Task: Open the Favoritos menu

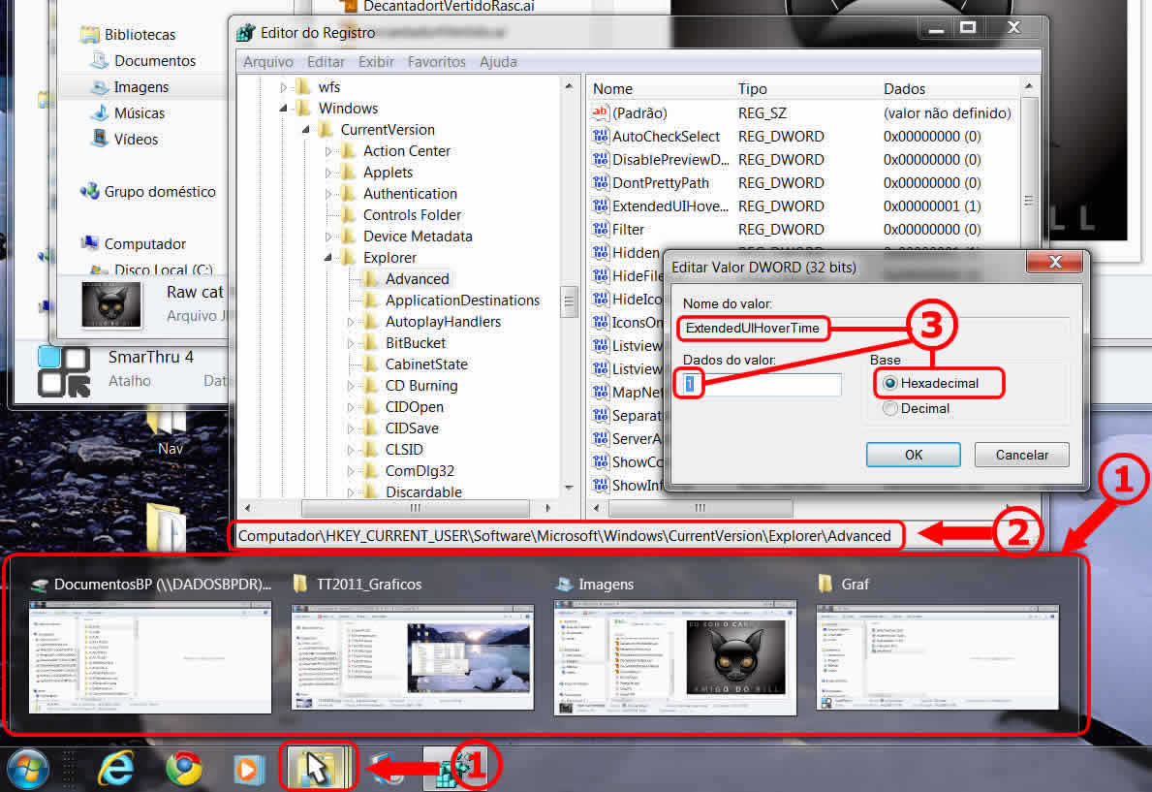Action: pyautogui.click(x=436, y=62)
